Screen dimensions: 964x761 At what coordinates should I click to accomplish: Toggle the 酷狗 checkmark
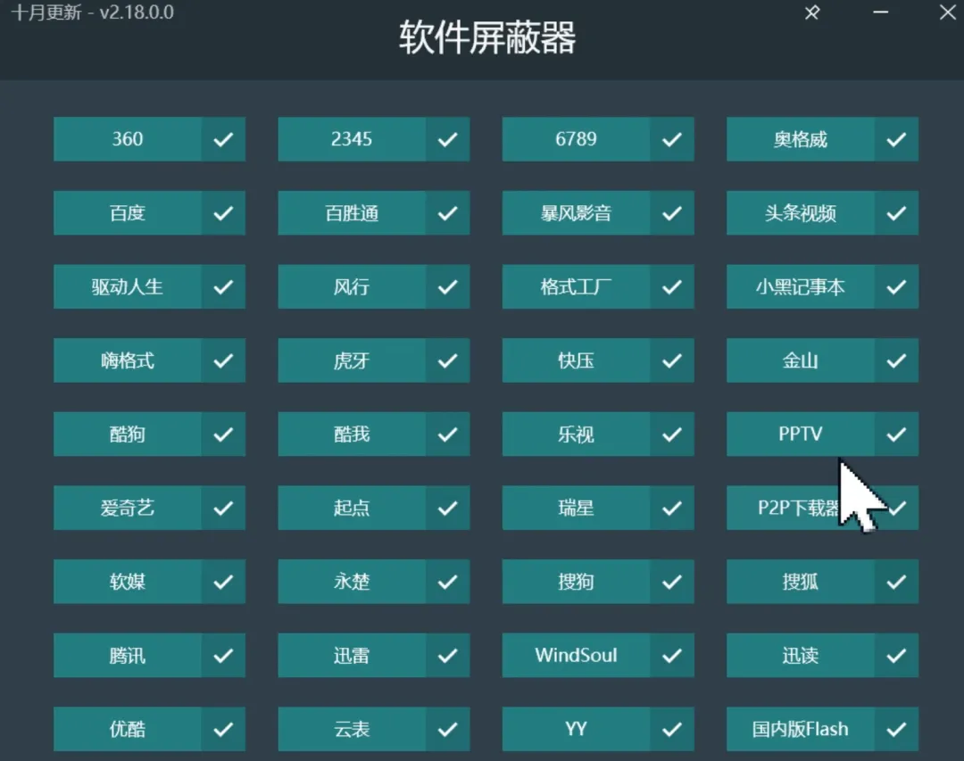pos(223,434)
